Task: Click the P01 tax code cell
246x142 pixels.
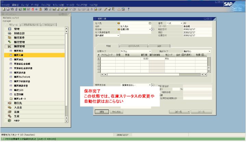Action: [170, 59]
